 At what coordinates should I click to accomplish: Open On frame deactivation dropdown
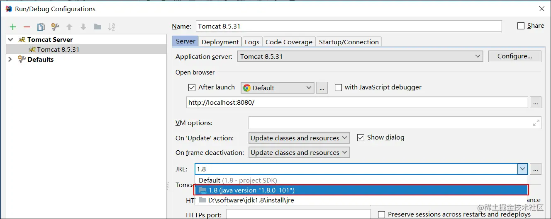tap(299, 152)
